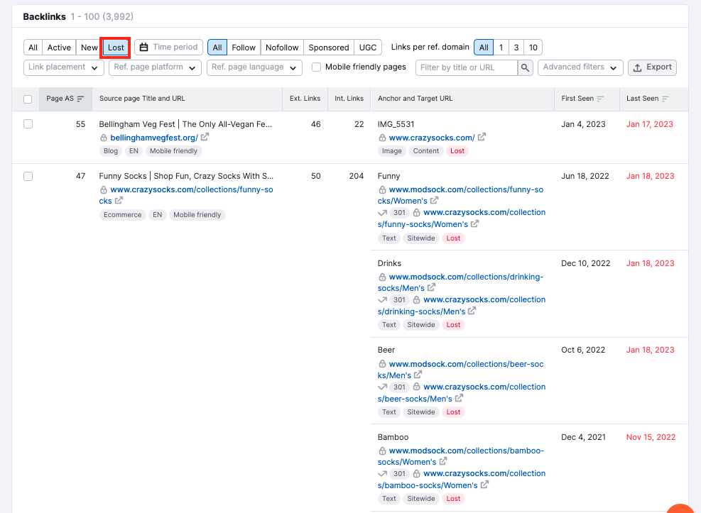Open modsock beer-socks/Men's link
Screen dimensions: 701x513
point(461,370)
